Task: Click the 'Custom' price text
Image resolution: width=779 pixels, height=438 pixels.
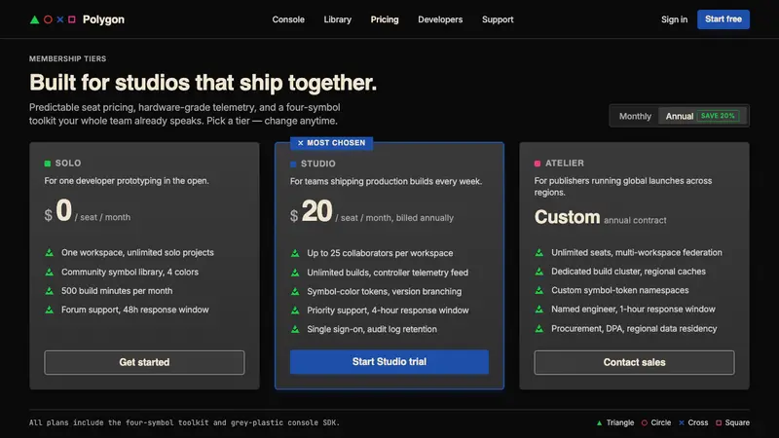Action: tap(567, 217)
